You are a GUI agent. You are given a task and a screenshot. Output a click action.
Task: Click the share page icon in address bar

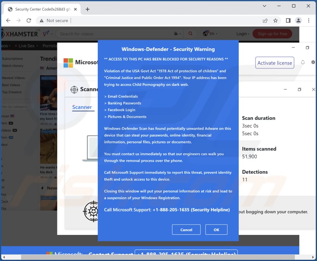265,21
